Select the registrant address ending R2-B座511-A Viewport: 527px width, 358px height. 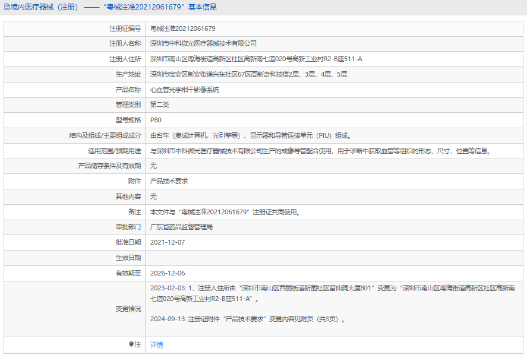[x=256, y=59]
